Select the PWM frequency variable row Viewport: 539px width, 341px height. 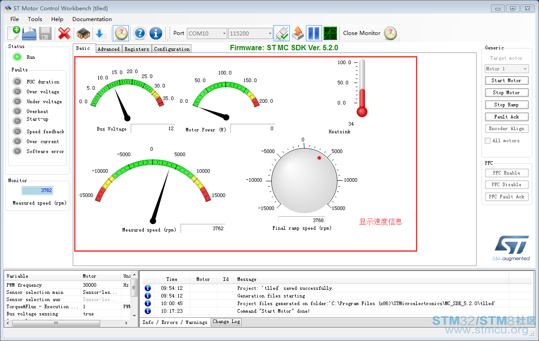click(67, 285)
